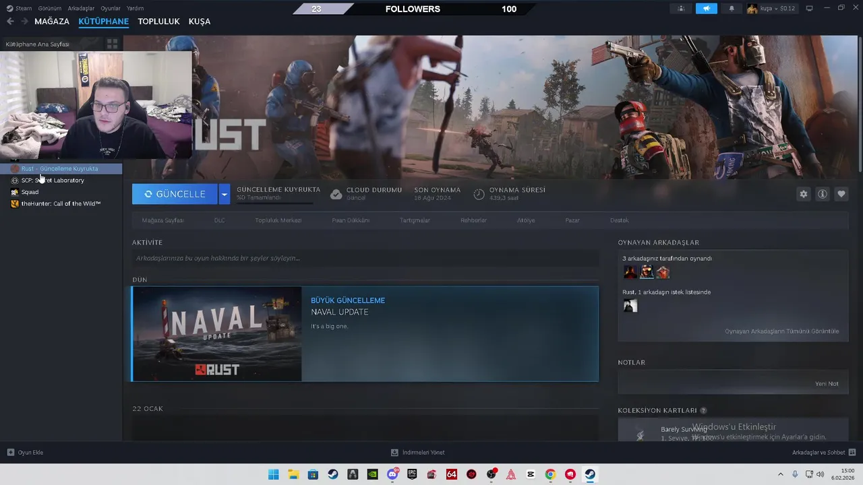Click Oynayan Arkadaşların Tümünü Görüntüle
Screen dimensions: 863x485
tap(781, 331)
